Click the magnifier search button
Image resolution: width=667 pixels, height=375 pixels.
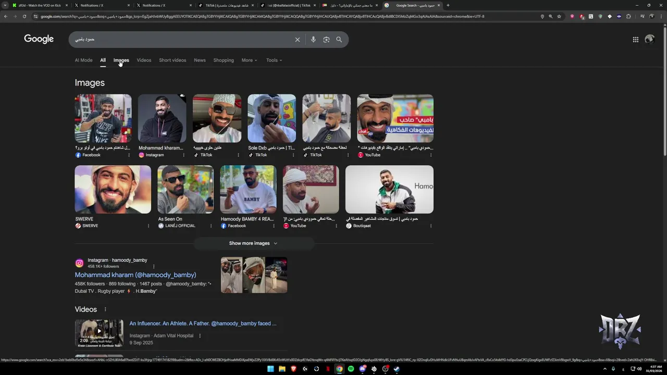click(339, 40)
